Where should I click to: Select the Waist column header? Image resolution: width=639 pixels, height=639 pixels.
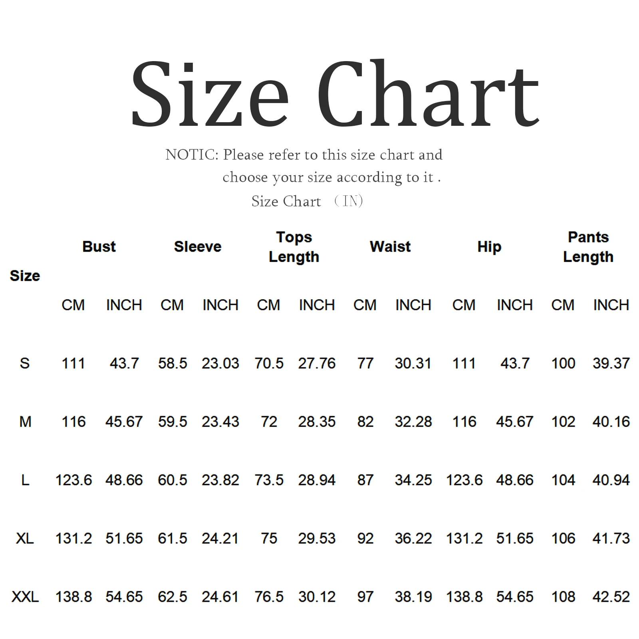point(390,247)
